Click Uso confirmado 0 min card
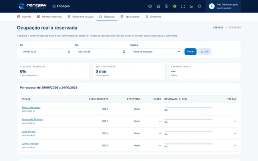The image size is (258, 161). click(x=129, y=71)
